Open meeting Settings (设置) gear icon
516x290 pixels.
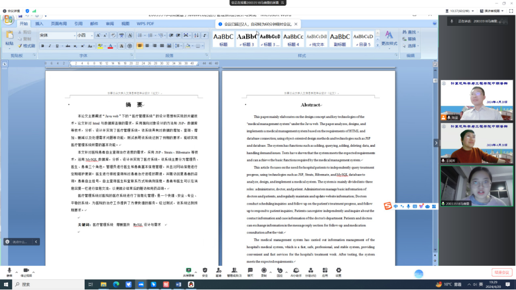click(x=338, y=272)
